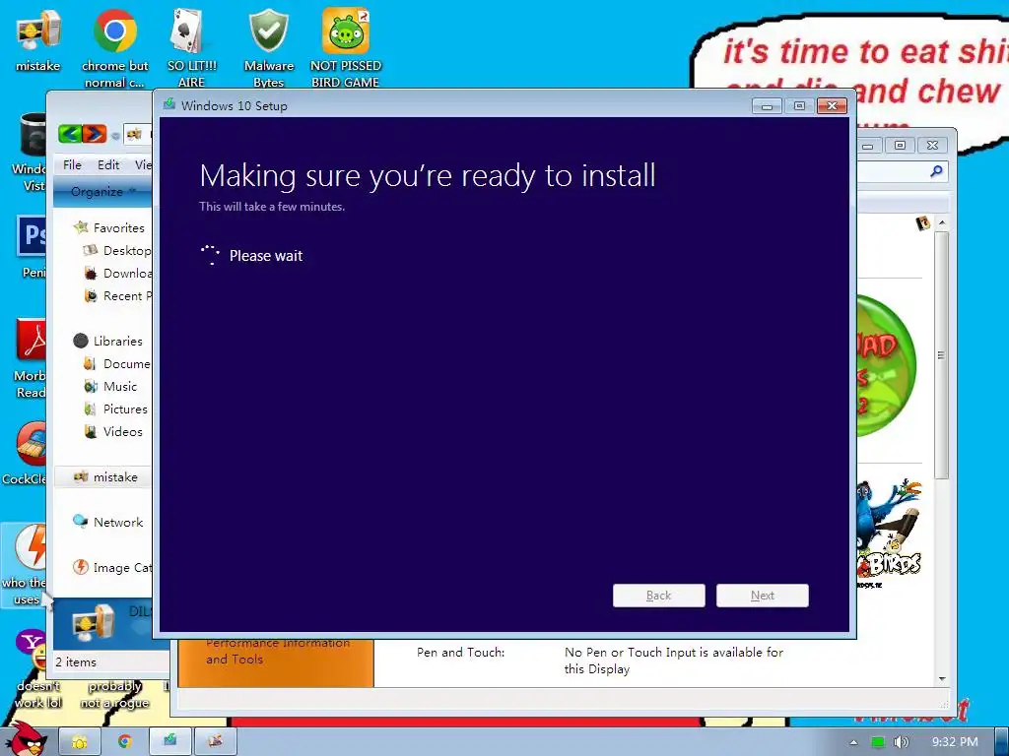Open the 9:32 PM clock
This screenshot has width=1009, height=756.
[954, 742]
